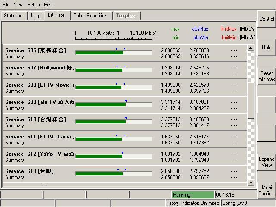Viewport: 276px width, 207px height.
Task: Switch to the Statistics tab
Action: (x=13, y=16)
